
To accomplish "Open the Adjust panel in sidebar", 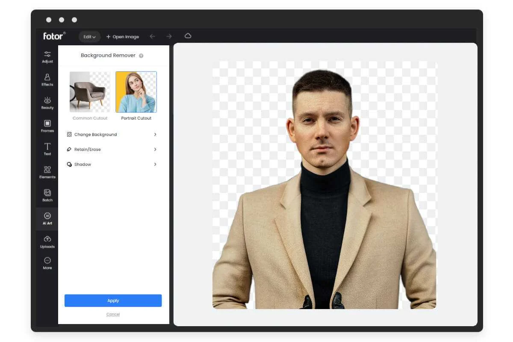I will [x=47, y=56].
